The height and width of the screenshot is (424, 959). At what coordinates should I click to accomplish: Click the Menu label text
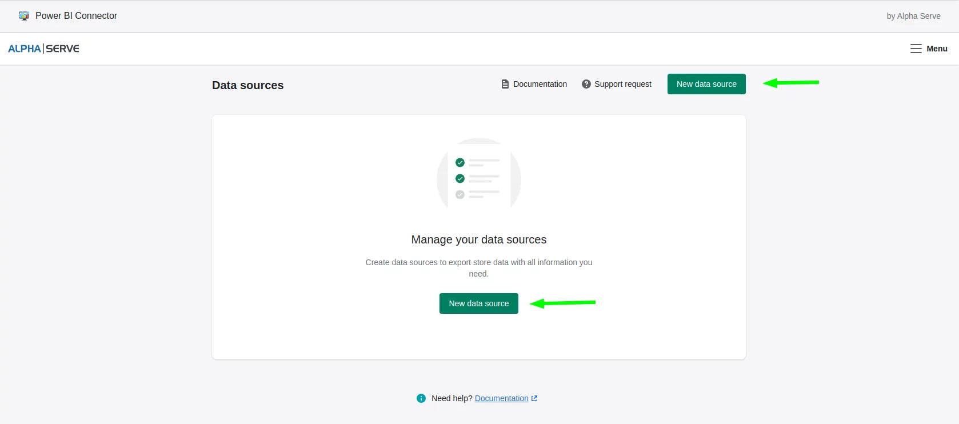click(x=937, y=49)
